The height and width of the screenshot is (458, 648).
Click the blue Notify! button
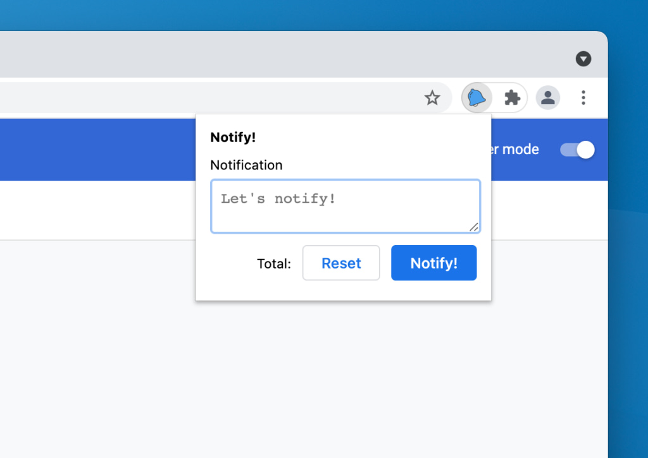433,263
